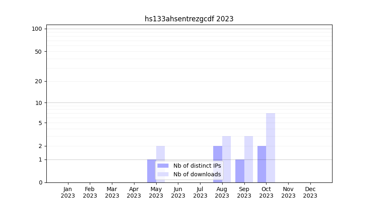This screenshot has height=205, width=369.
Task: Click the Mar 2023 x-axis label
Action: (112, 192)
